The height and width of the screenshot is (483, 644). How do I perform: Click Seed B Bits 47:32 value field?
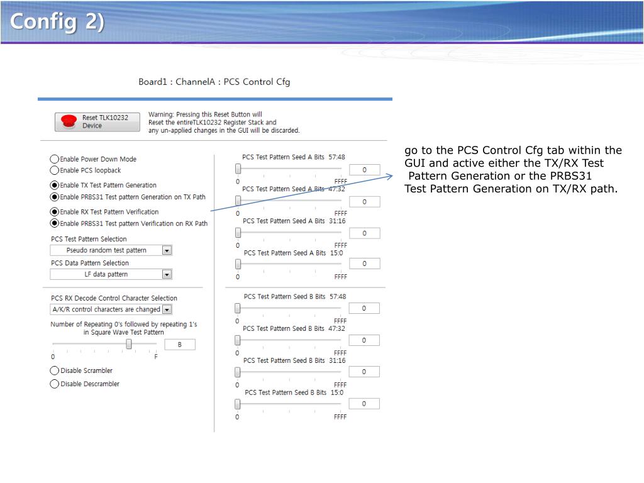click(x=364, y=340)
